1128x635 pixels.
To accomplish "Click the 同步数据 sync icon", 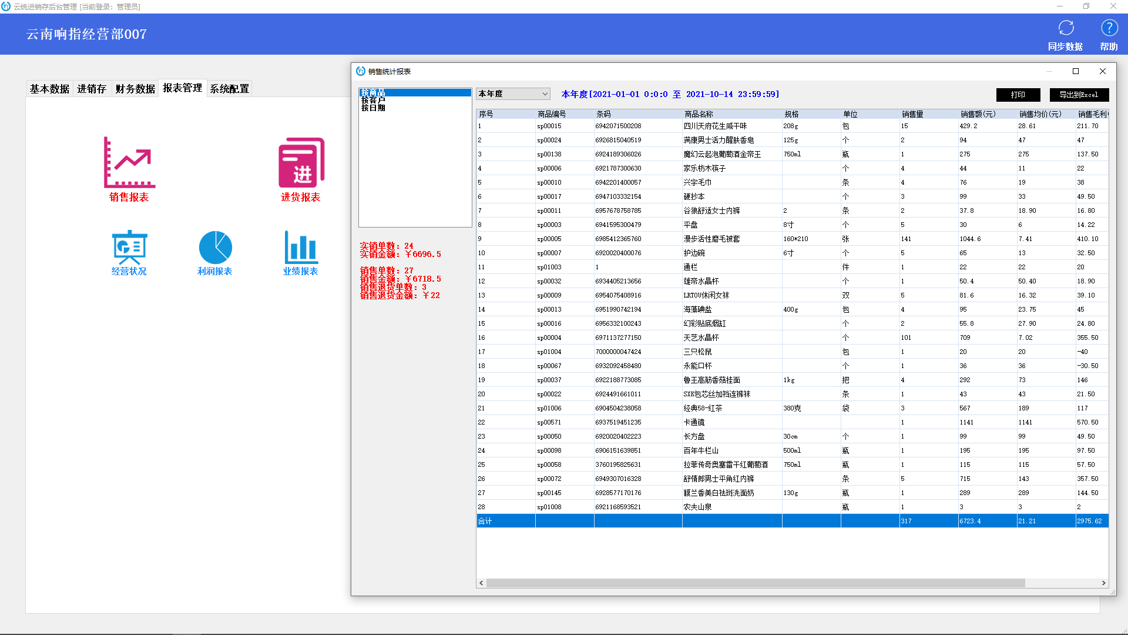I will point(1065,28).
